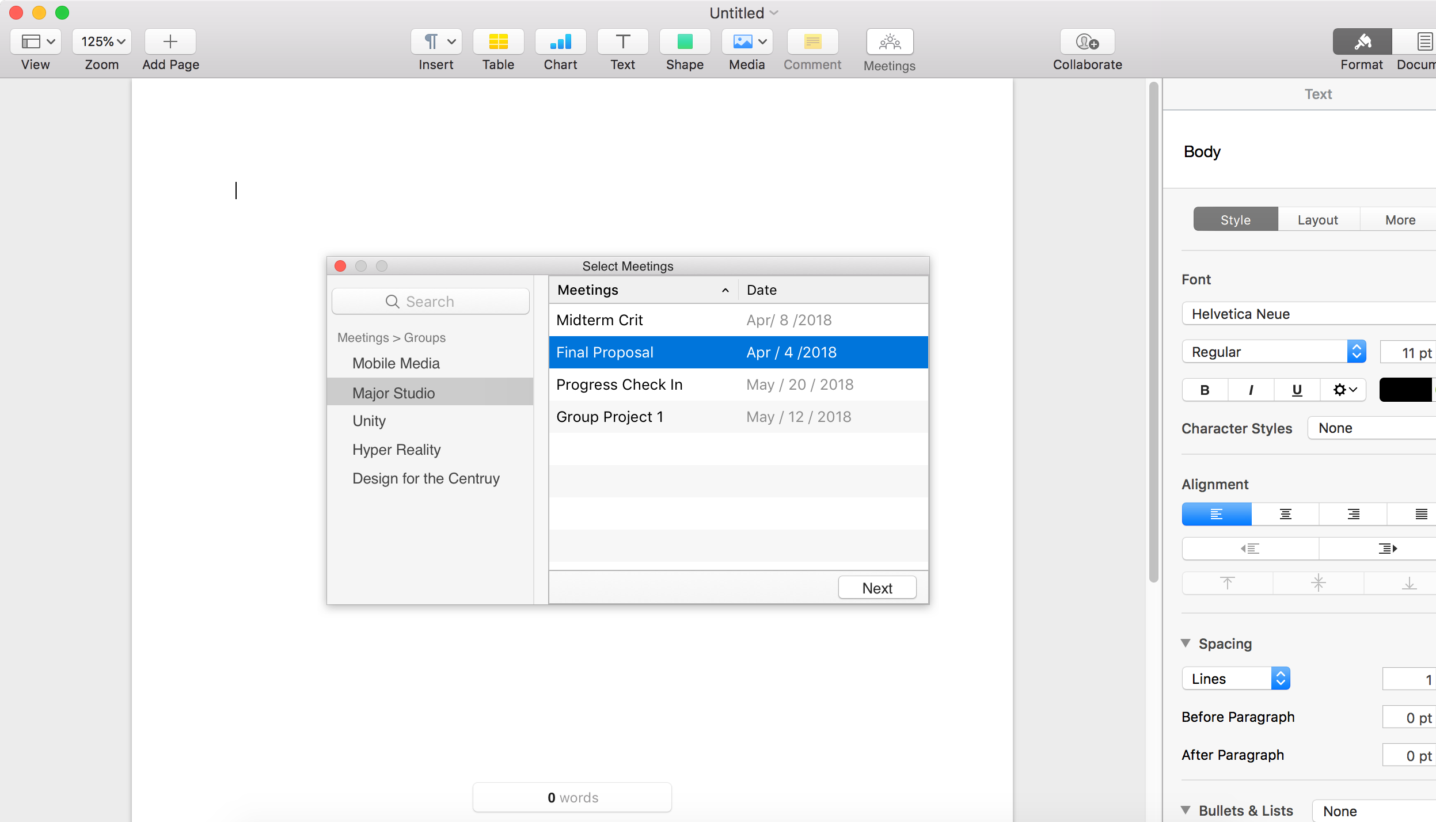Click the Shape toolbar icon

tap(685, 42)
